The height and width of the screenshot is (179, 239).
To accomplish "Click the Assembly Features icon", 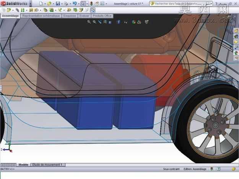I will [52, 10].
